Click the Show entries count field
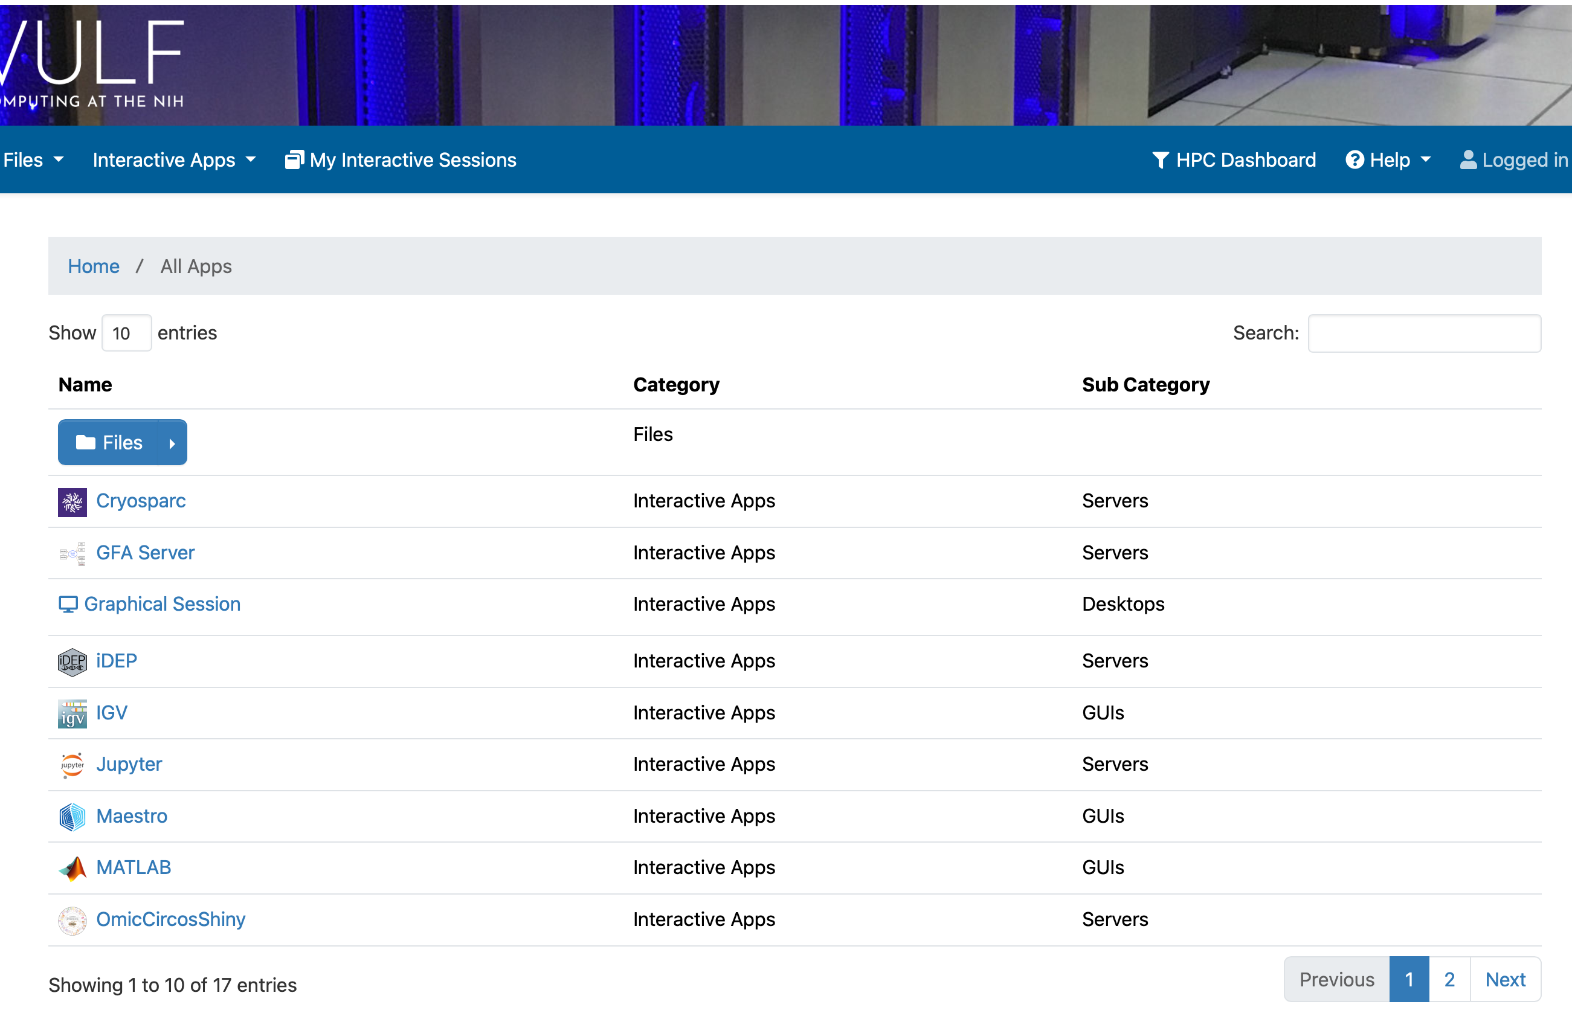The width and height of the screenshot is (1572, 1016). point(127,333)
